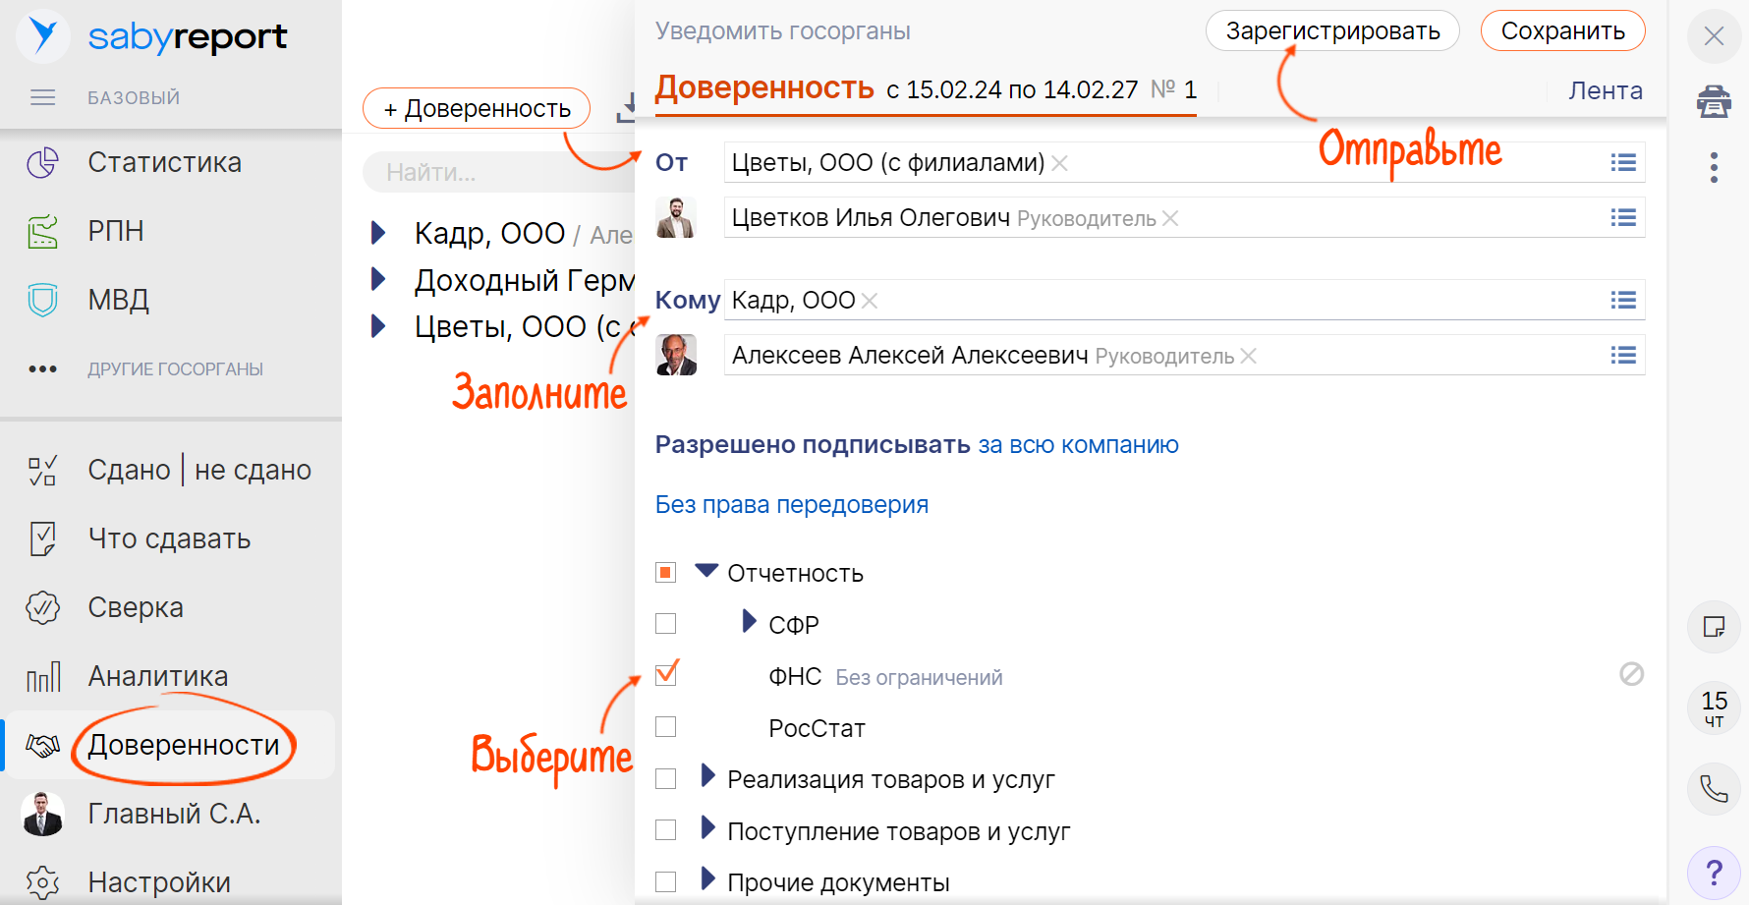The image size is (1749, 905).
Task: Click the + Доверенность button
Action: [477, 108]
